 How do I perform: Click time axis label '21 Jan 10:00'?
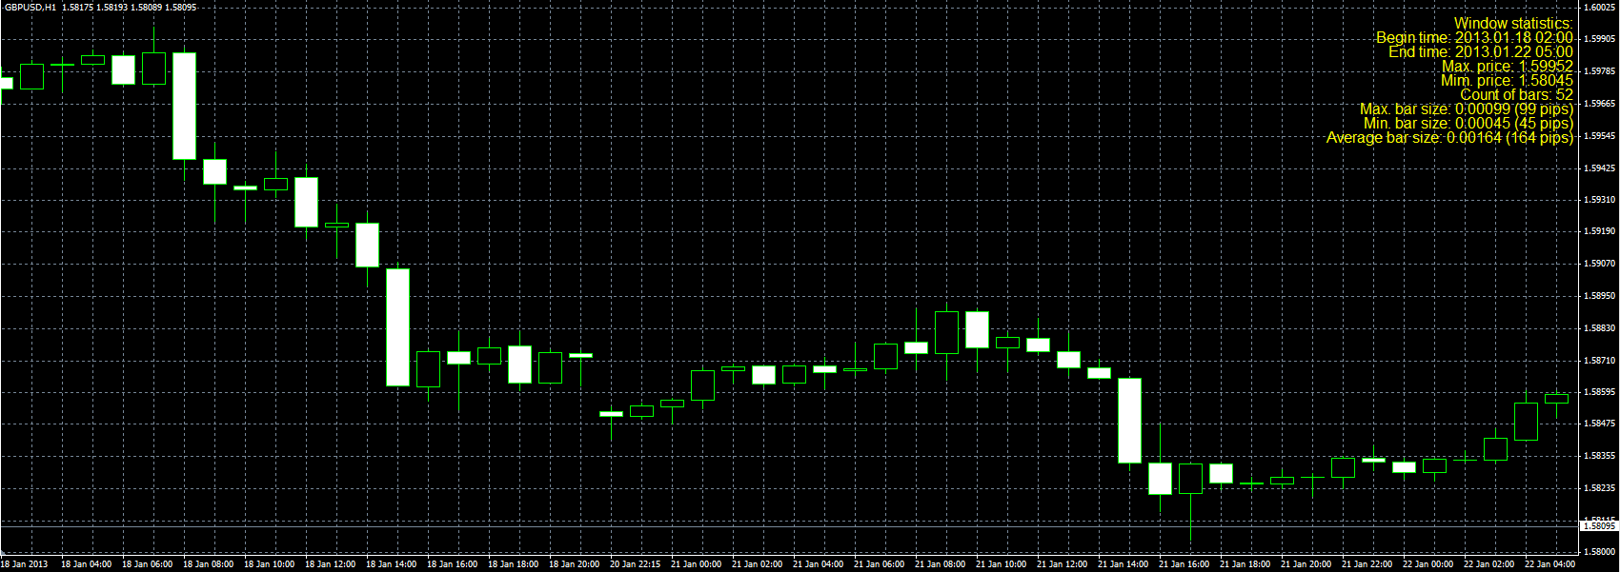pos(1001,564)
